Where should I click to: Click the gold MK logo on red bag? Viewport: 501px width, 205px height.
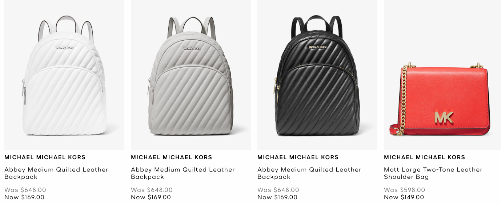click(444, 117)
